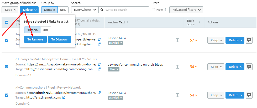Image resolution: width=257 pixels, height=108 pixels.
Task: Open external source link for ways-to-make-money-from-home
Action: coord(99,64)
